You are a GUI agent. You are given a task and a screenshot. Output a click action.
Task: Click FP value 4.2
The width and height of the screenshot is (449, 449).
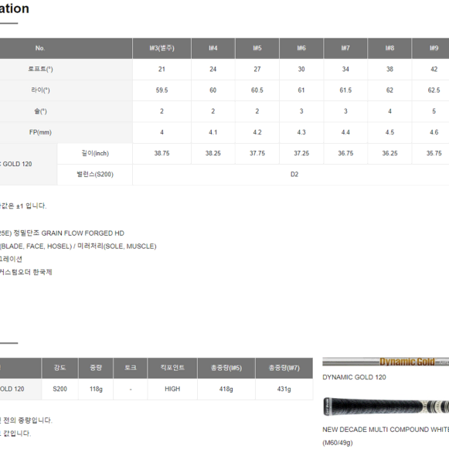pos(257,132)
